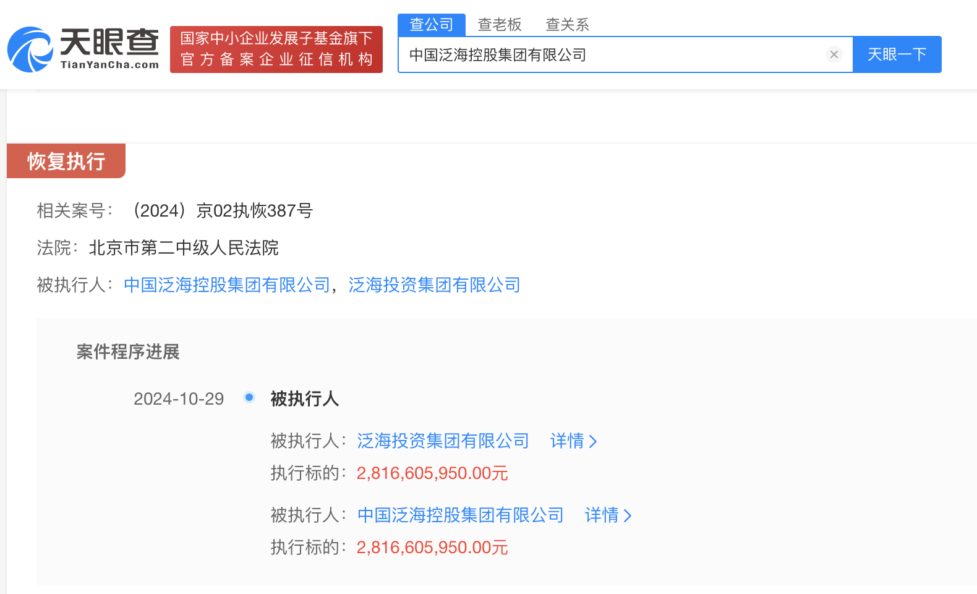Click the 案件程序进展 heading
The height and width of the screenshot is (594, 977).
(x=128, y=351)
